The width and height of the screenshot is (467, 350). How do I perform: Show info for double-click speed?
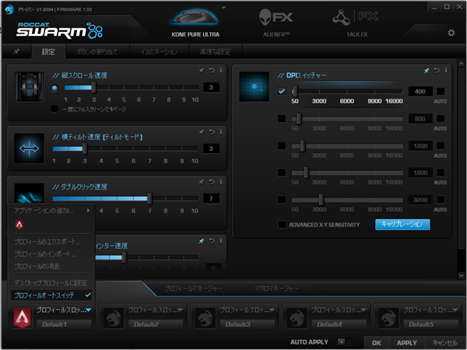(x=221, y=181)
